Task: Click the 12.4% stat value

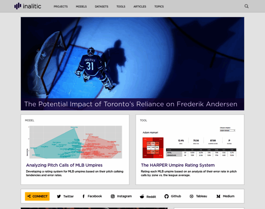Action: tap(181, 140)
